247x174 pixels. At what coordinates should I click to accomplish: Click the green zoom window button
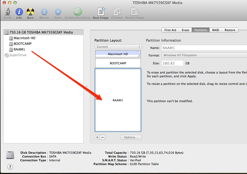[15, 3]
